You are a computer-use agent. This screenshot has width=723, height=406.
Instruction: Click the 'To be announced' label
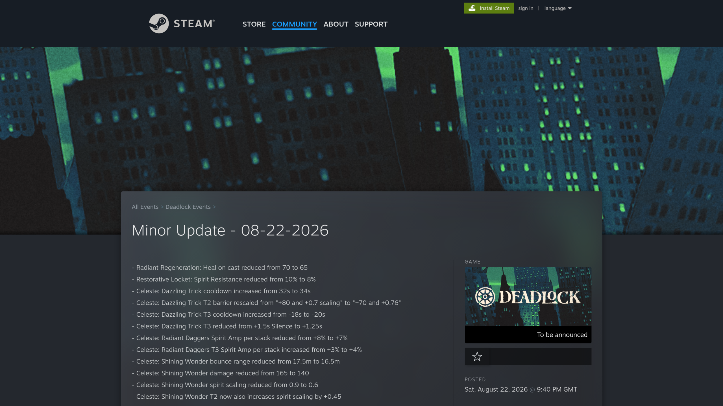(562, 335)
